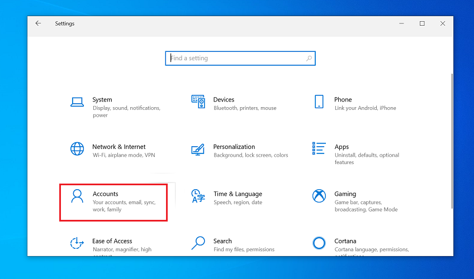Select the Phone icon

319,102
